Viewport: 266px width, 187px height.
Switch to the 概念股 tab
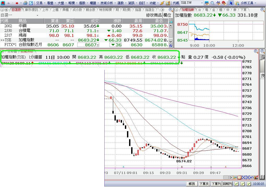90,10
